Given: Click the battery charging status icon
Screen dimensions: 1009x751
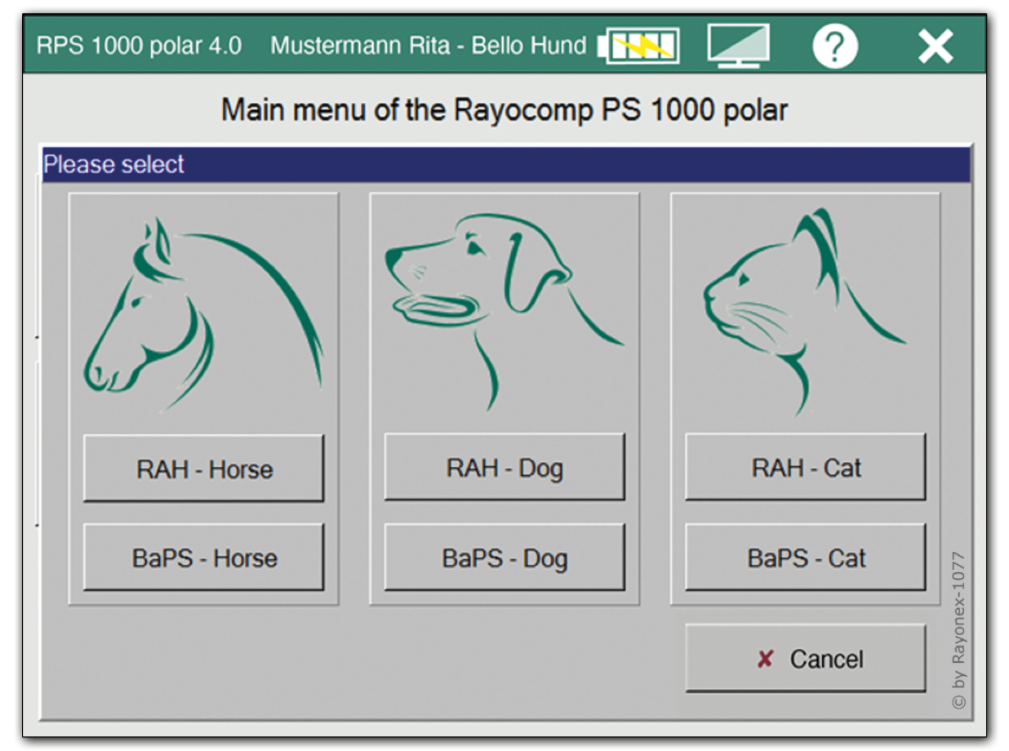Looking at the screenshot, I should click(639, 46).
